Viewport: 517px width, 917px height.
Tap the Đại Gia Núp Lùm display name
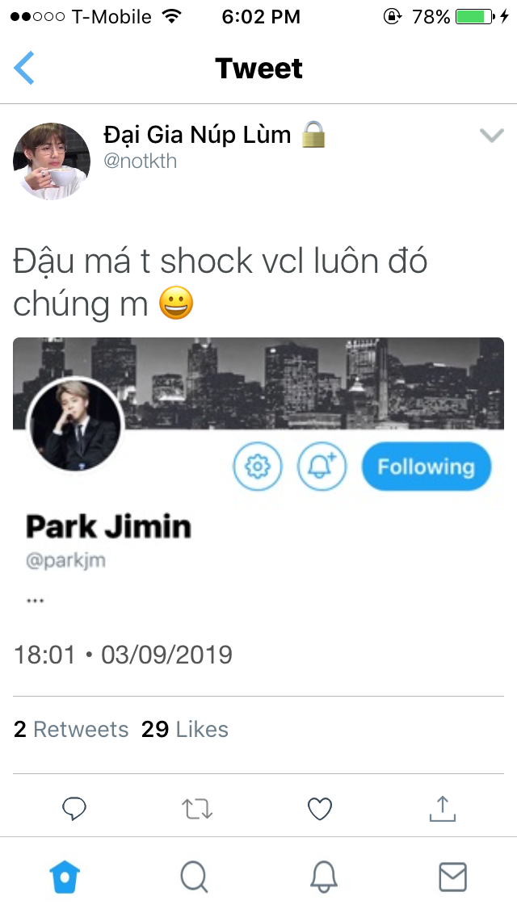[x=197, y=135]
